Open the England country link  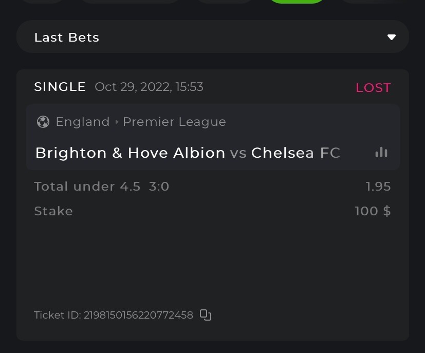coord(83,122)
